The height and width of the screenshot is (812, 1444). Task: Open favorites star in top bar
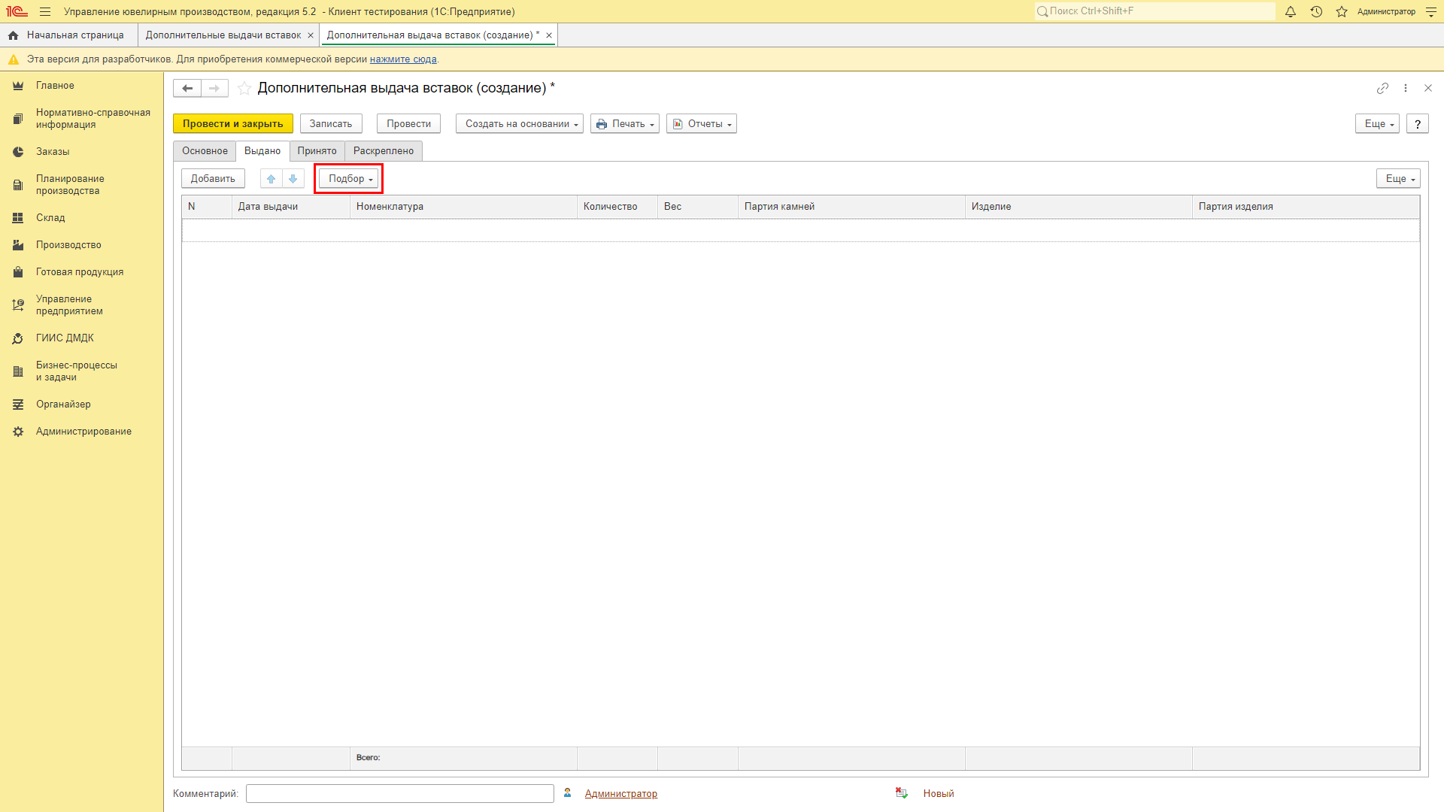click(x=1342, y=11)
